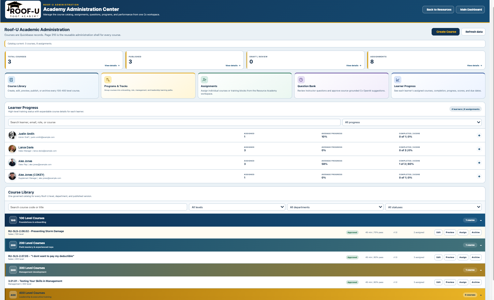Collapse the 100 Level Courses section

coord(481,220)
